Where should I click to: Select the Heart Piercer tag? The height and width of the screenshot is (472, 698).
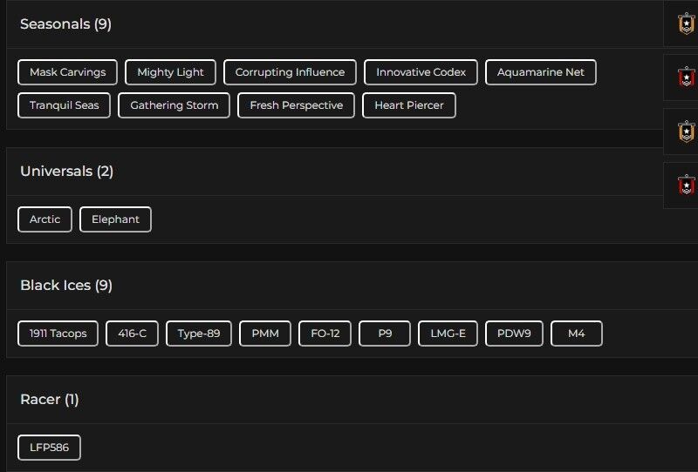[x=408, y=105]
